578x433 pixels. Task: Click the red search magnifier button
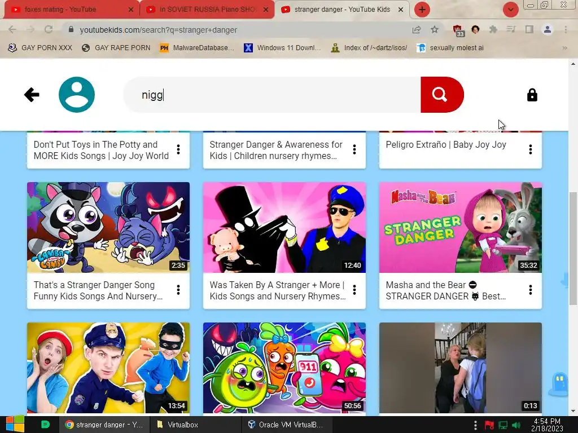click(441, 95)
